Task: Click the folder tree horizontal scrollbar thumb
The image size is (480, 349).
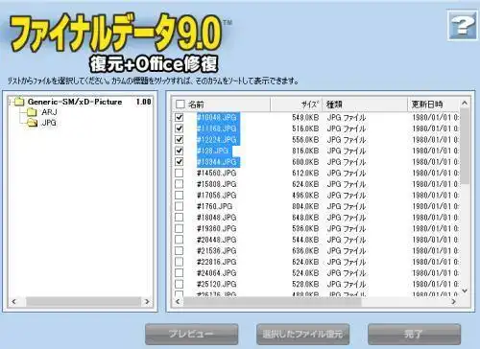Action: [84, 301]
